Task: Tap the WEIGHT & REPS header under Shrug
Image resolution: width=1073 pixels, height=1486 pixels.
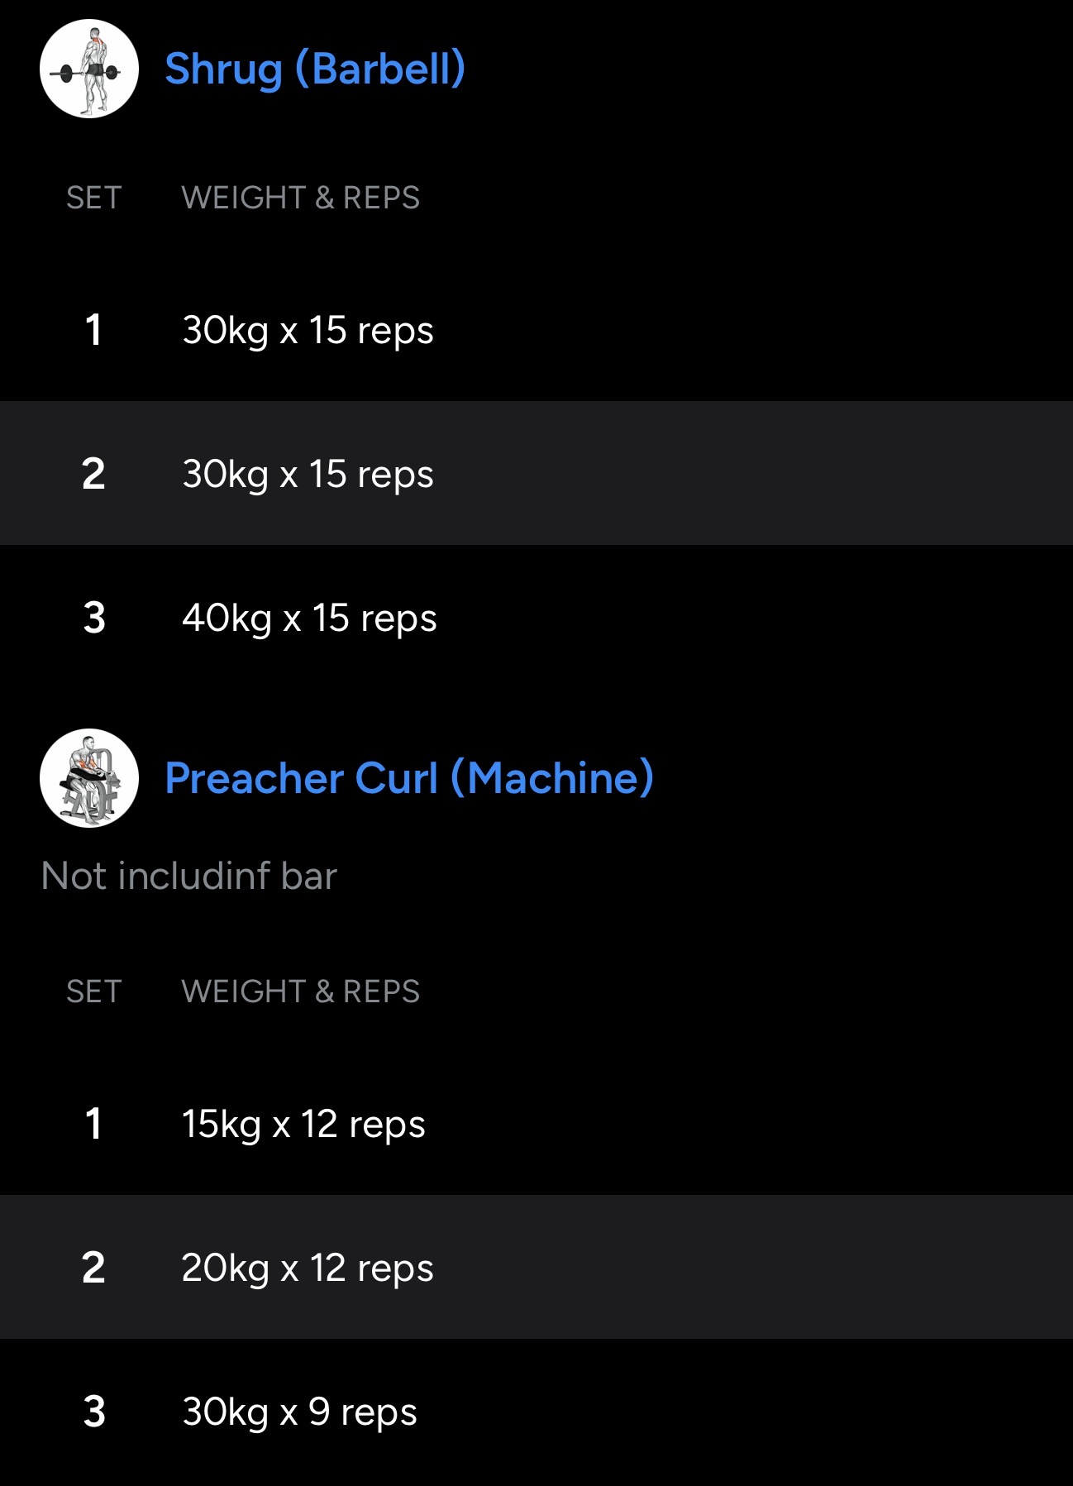Action: (301, 198)
